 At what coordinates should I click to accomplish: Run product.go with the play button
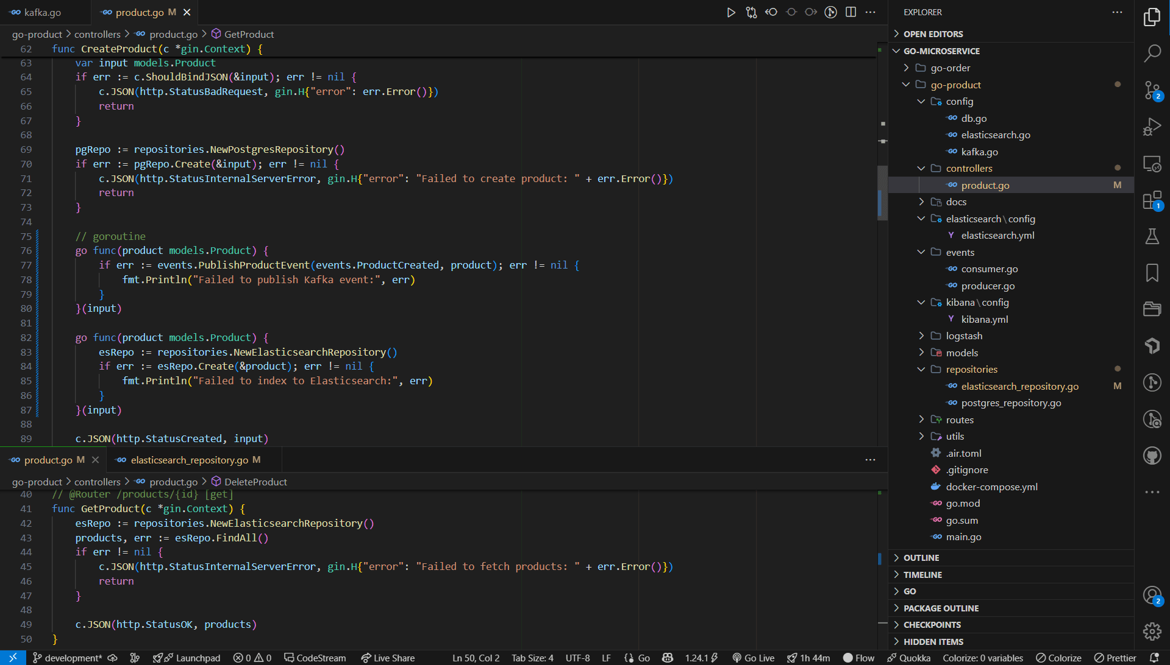731,12
